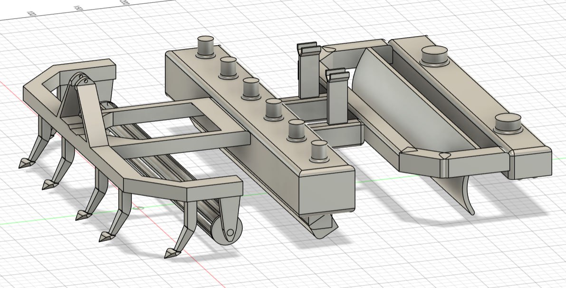
Task: Click the third peg from the rear on central beam
Action: click(250, 89)
